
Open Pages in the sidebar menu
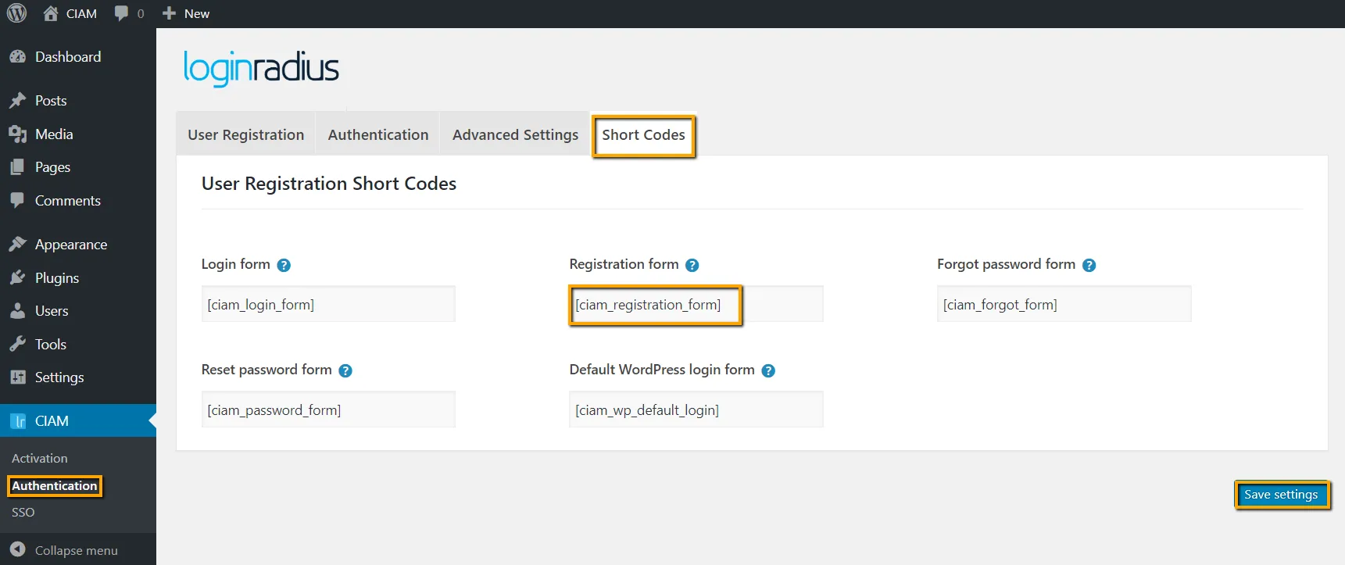(52, 167)
